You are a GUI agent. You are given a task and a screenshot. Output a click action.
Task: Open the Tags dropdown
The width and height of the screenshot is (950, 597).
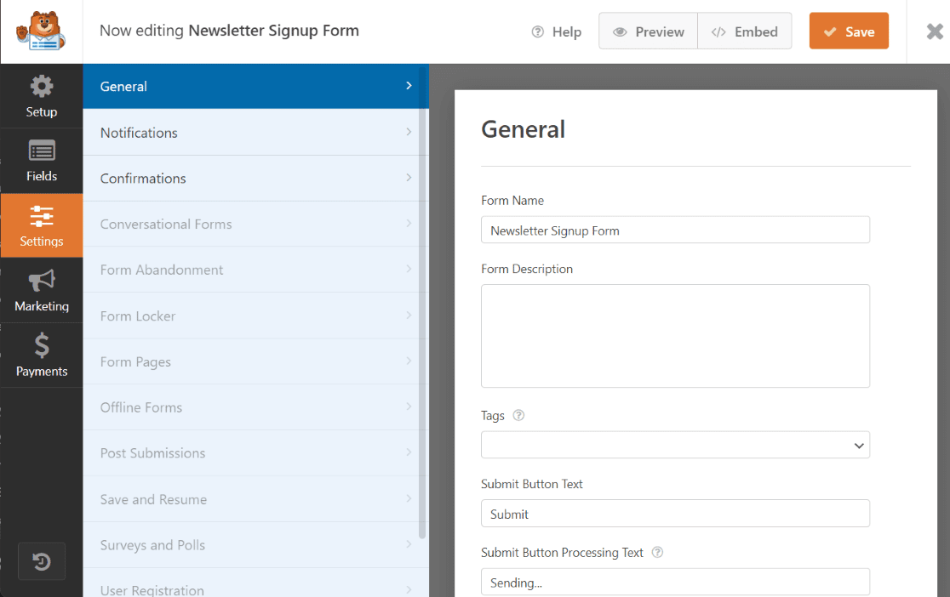tap(675, 444)
